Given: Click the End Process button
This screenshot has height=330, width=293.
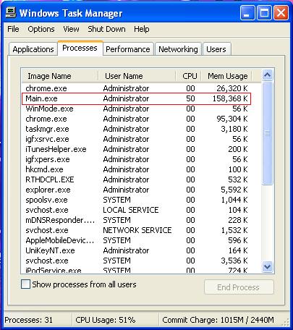Looking at the screenshot, I should pos(239,287).
